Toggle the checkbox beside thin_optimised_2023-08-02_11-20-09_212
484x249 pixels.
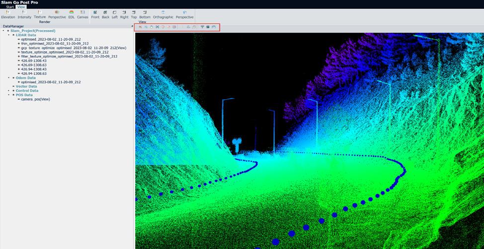click(19, 44)
